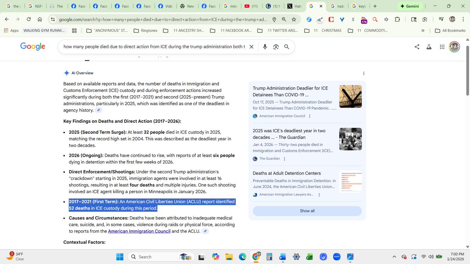The image size is (470, 264).
Task: Open Google Lens image search
Action: (x=276, y=47)
